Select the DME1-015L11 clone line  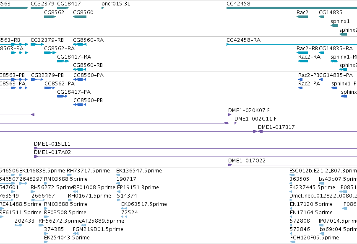click(x=195, y=148)
